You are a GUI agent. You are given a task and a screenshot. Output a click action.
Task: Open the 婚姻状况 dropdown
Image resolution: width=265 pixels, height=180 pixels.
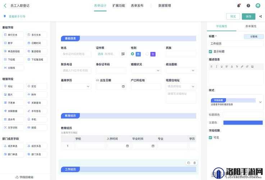click(x=146, y=70)
